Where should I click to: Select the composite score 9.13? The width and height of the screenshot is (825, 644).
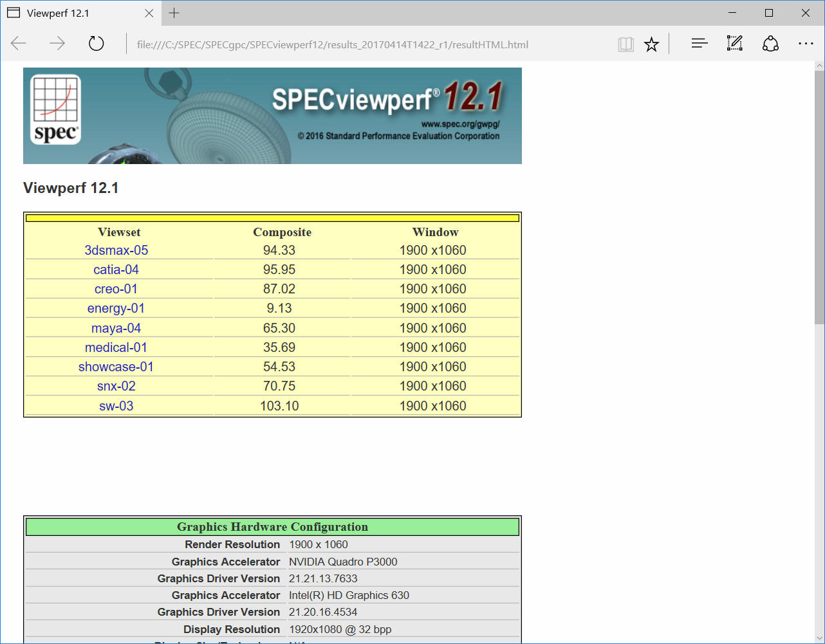[x=279, y=308]
